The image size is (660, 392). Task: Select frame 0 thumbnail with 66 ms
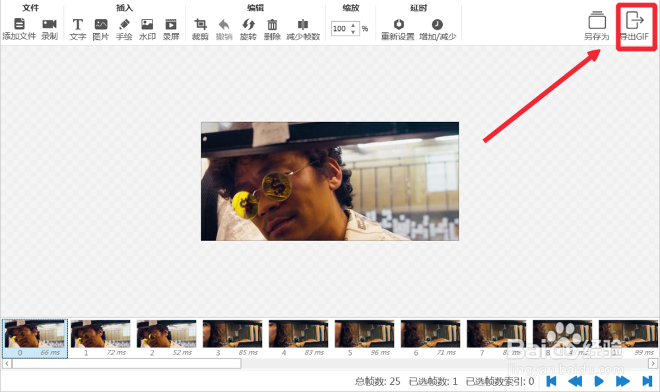[35, 339]
